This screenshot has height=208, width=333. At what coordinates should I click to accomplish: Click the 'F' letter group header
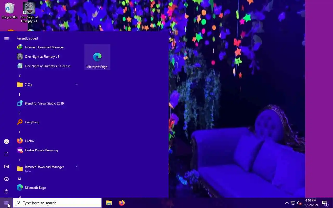(x=20, y=132)
